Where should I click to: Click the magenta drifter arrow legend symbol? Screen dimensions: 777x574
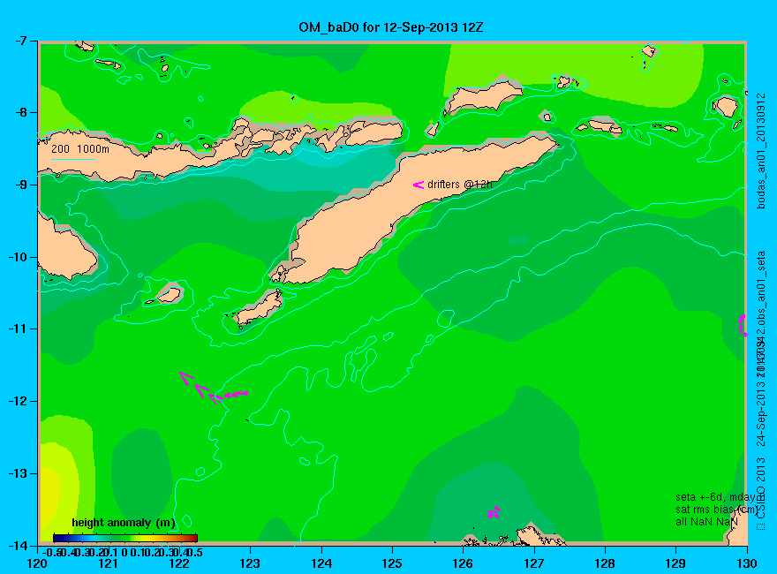(x=419, y=185)
